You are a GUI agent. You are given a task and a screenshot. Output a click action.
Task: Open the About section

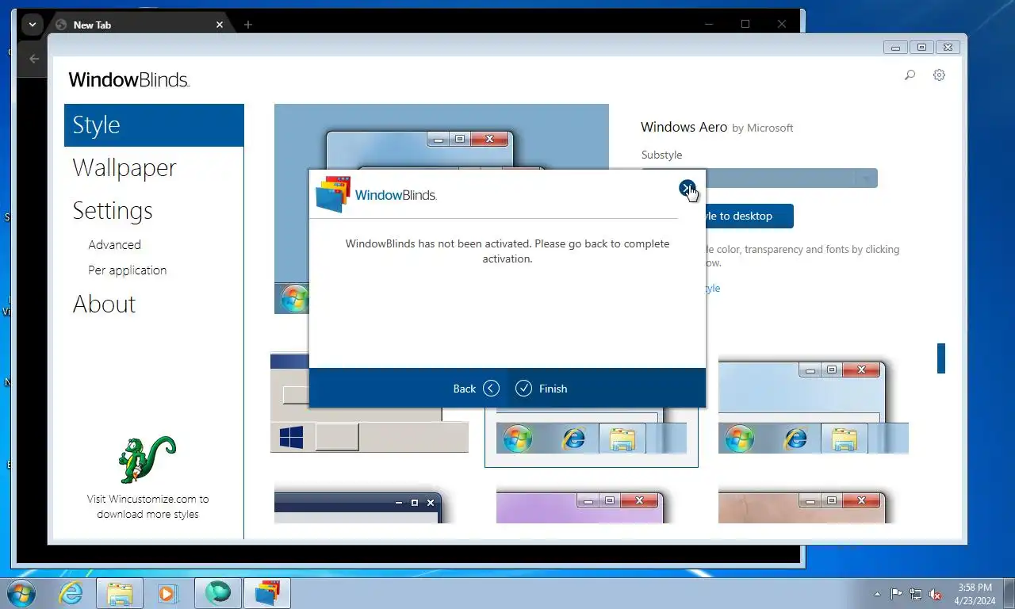[x=104, y=304]
